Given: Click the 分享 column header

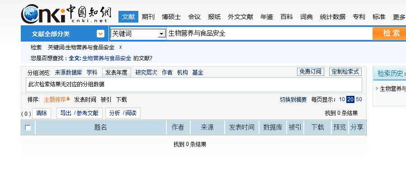Looking at the screenshot, I should click(357, 127).
